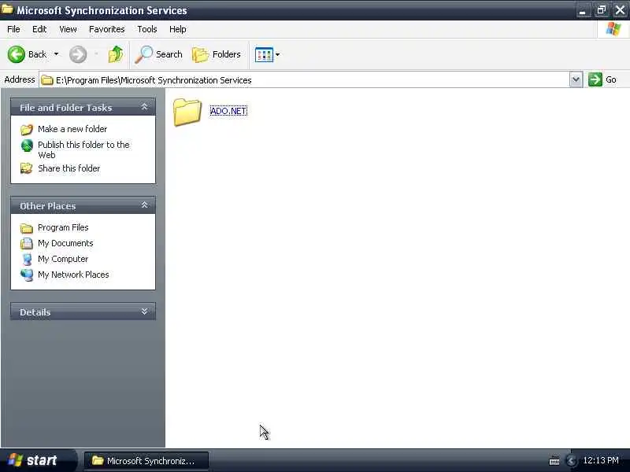Expand hidden tray icons arrow

(x=570, y=461)
